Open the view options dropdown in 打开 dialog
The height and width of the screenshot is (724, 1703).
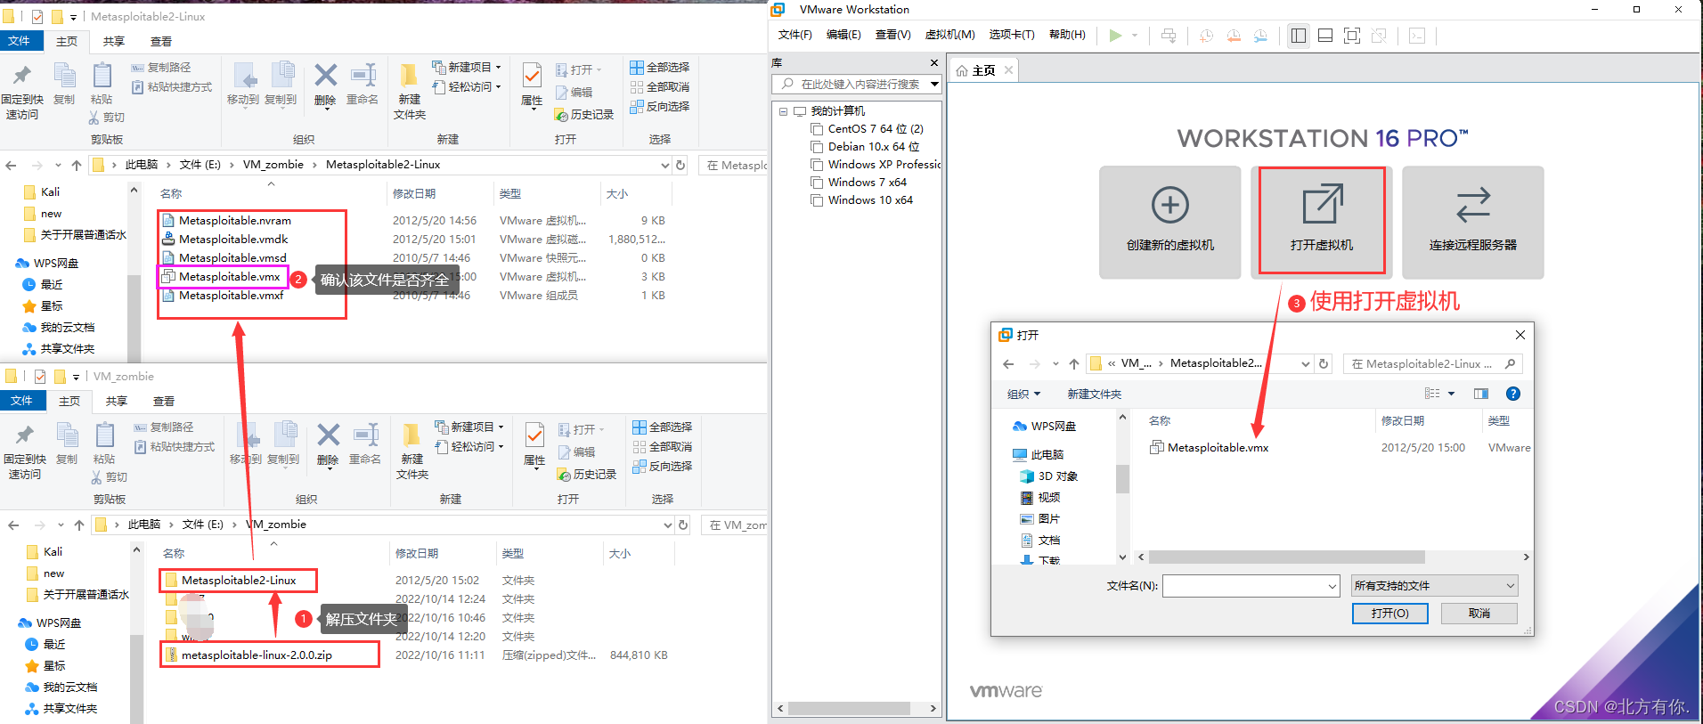click(1451, 394)
